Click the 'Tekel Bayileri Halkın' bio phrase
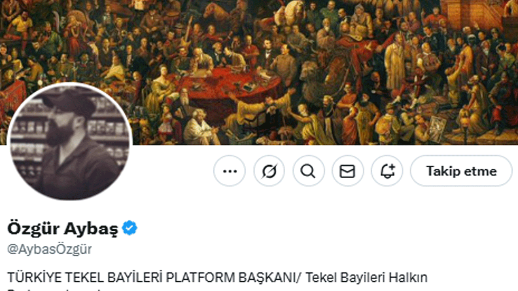The height and width of the screenshot is (291, 518). click(367, 278)
